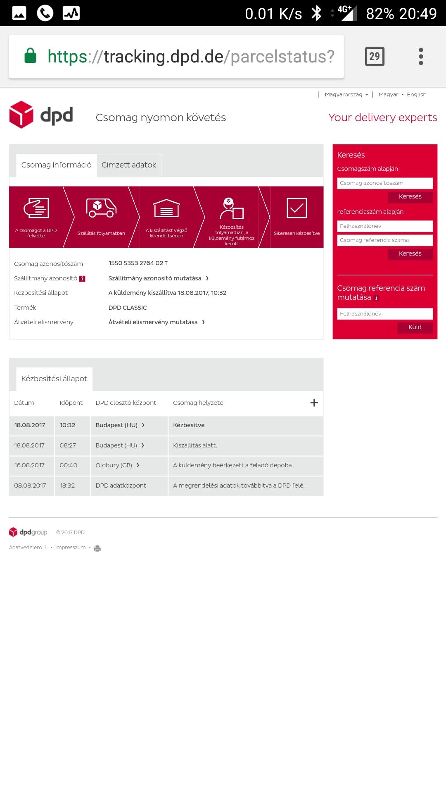Open the DPD logo home link
Viewport: 446px width, 794px height.
point(41,115)
